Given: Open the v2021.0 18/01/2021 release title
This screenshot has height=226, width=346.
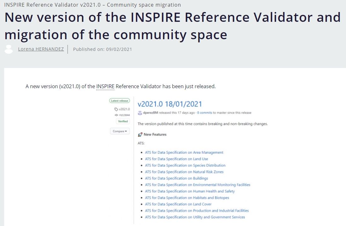Looking at the screenshot, I should [170, 104].
